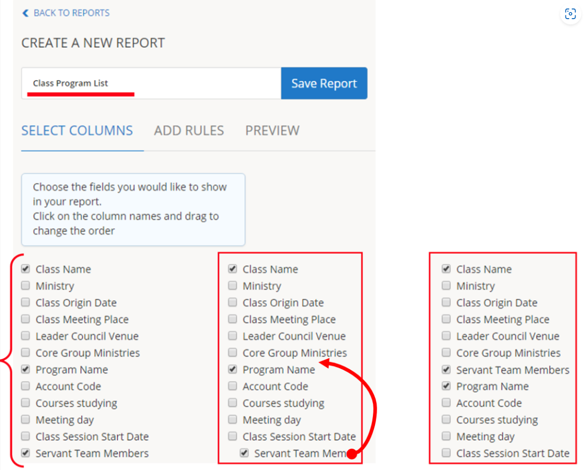
Task: Click the back chevron arrow icon
Action: pos(25,13)
